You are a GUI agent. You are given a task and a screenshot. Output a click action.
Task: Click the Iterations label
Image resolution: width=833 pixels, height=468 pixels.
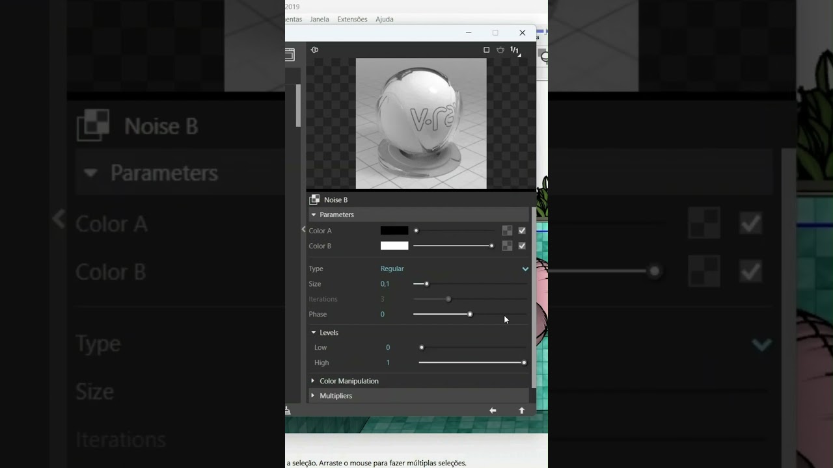tap(323, 299)
